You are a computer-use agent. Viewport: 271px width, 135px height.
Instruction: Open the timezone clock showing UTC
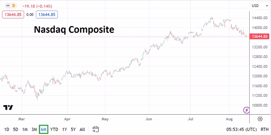(x=241, y=130)
